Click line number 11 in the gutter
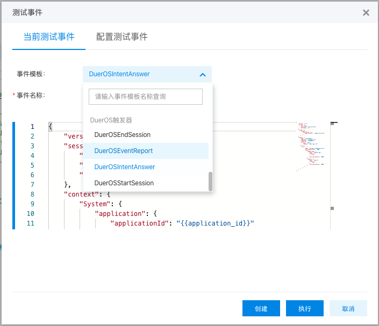 coord(31,223)
